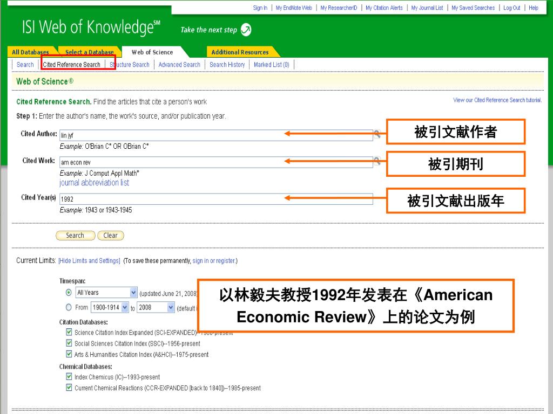
Task: Click Hide Limits and Settings link
Action: 89,261
